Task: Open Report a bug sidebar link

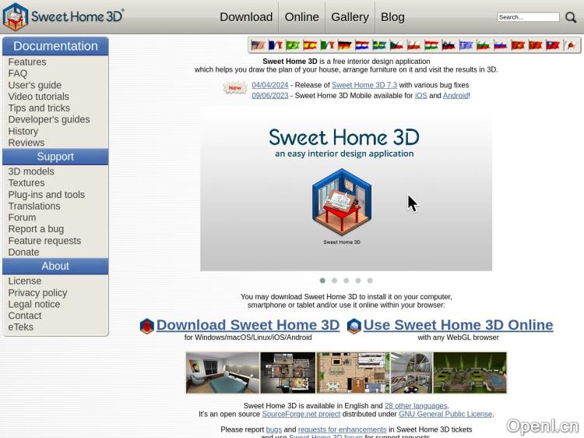Action: pyautogui.click(x=36, y=229)
